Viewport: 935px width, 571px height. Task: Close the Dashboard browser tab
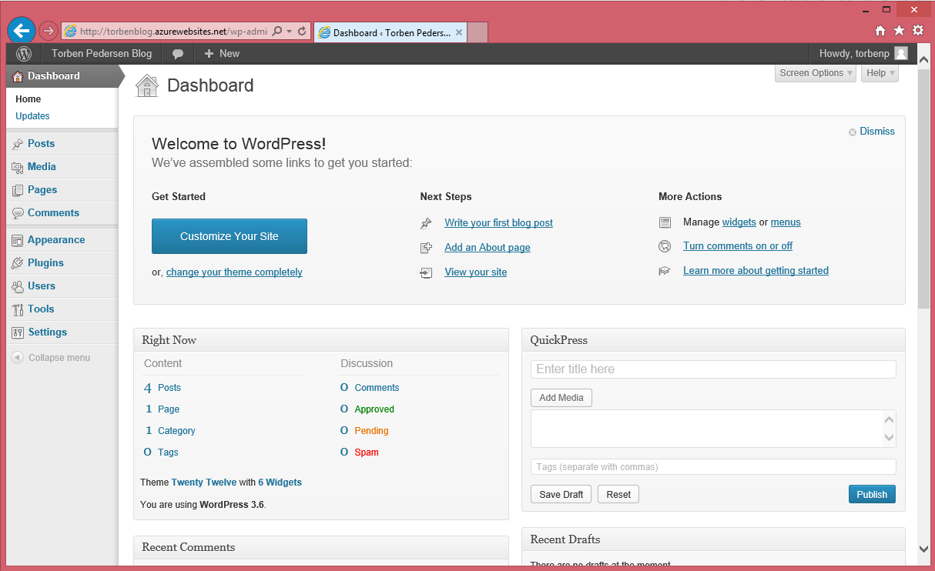click(459, 32)
